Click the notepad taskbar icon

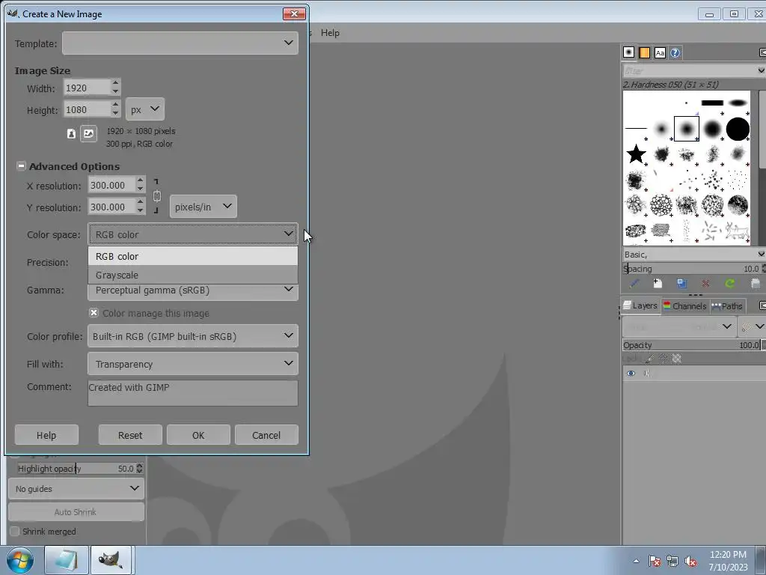pyautogui.click(x=67, y=560)
